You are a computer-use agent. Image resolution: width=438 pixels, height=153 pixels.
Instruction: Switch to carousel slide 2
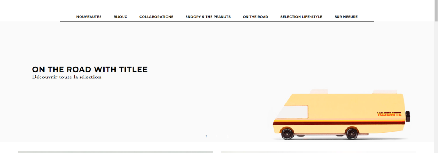tap(217, 136)
